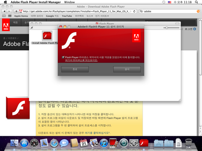Image resolution: width=202 pixels, height=151 pixels.
Task: Click the info icon next to 로그인
Action: (x=195, y=29)
